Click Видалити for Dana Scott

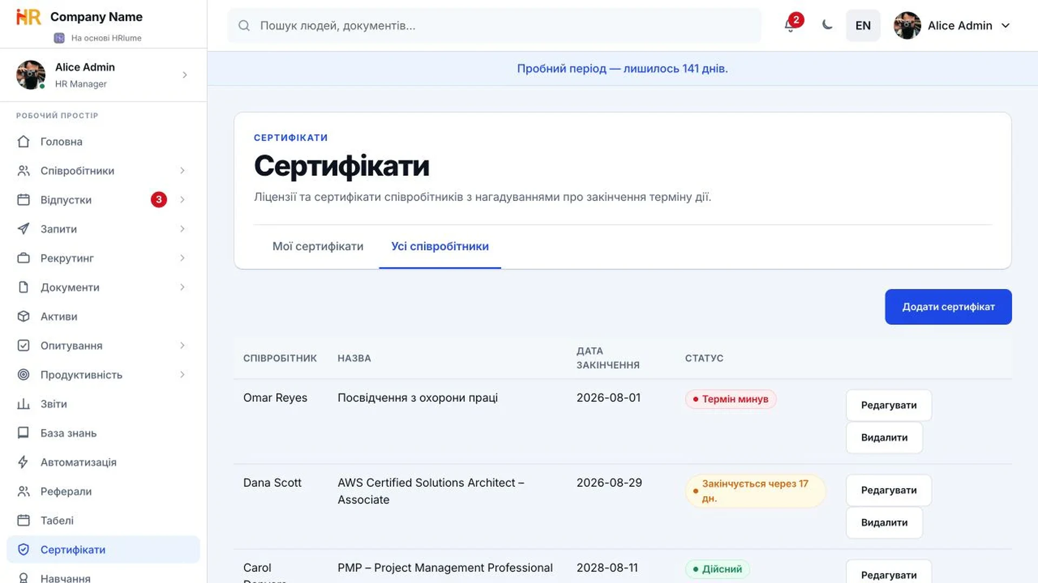tap(884, 523)
